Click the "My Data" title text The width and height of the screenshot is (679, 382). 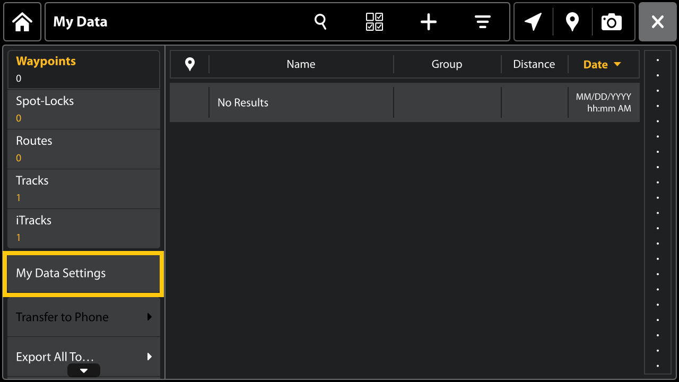coord(80,22)
